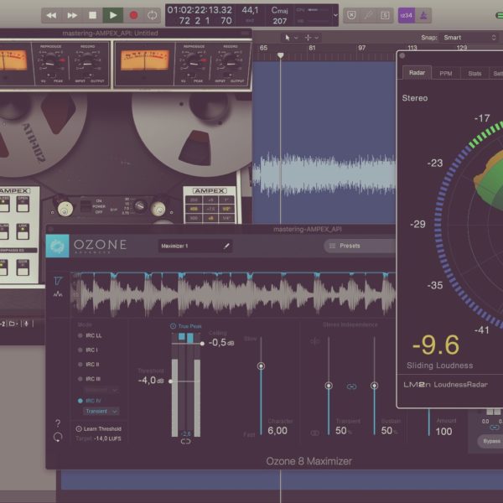Open the Ozone Presets button
Image resolution: width=503 pixels, height=503 pixels.
pyautogui.click(x=360, y=246)
